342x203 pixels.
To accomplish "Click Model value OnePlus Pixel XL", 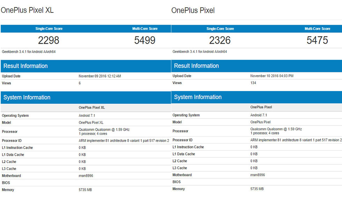I will [91, 123].
